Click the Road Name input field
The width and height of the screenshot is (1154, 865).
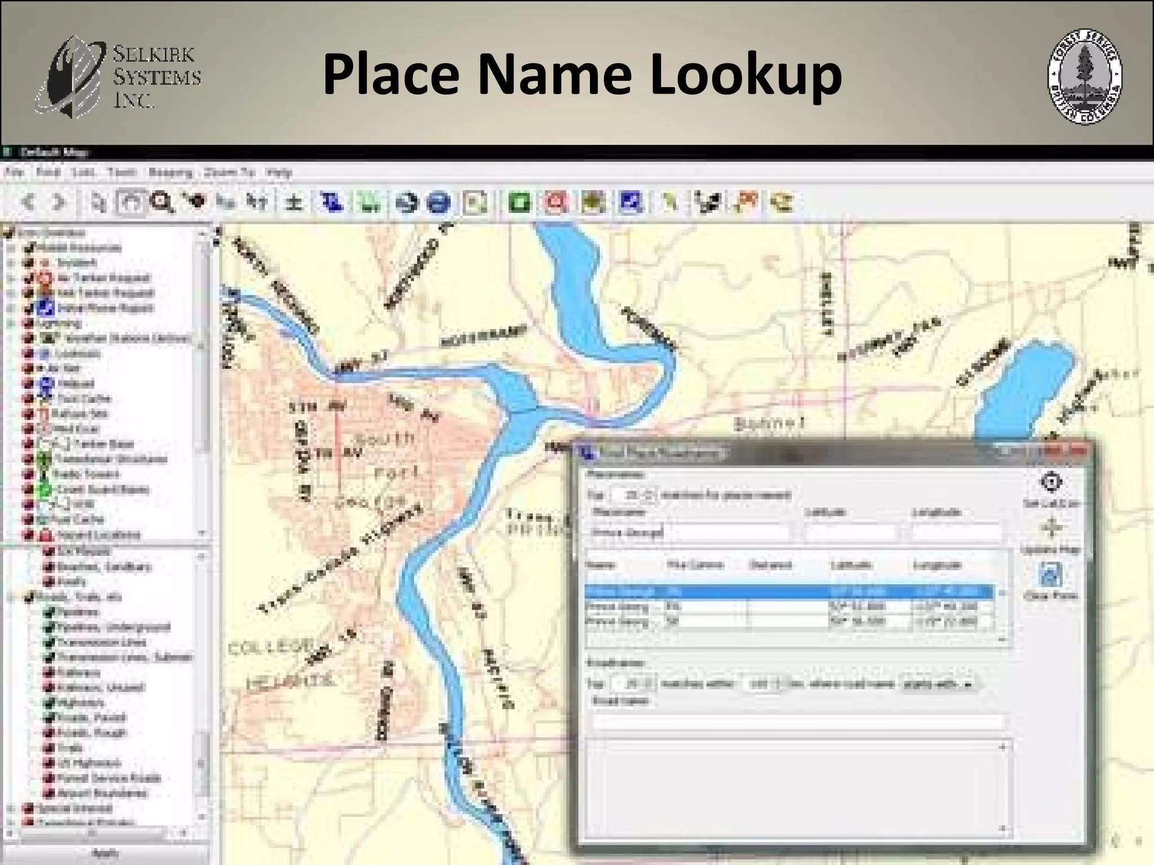point(798,721)
